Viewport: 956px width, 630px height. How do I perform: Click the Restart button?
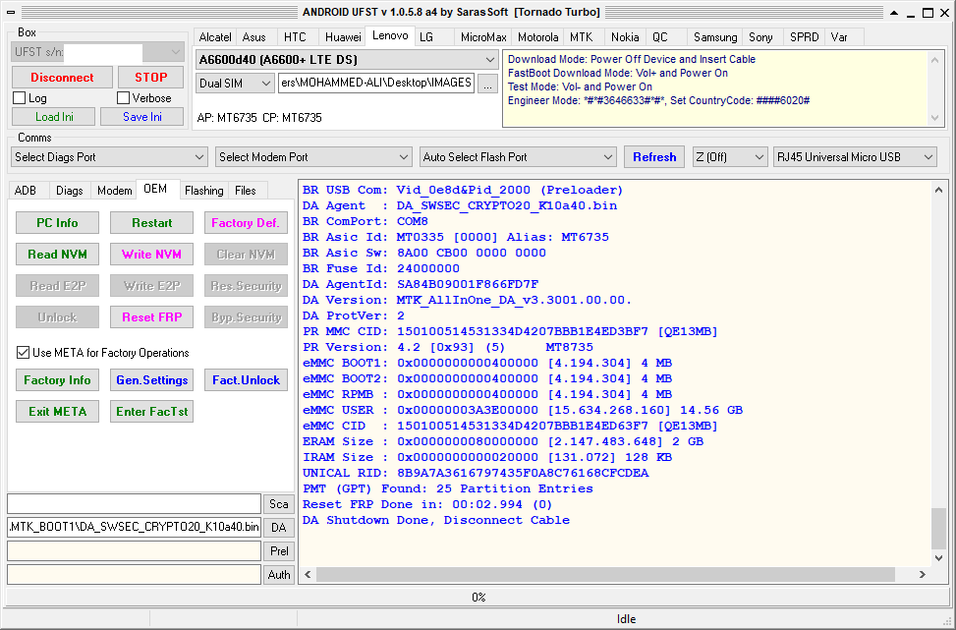(x=152, y=222)
